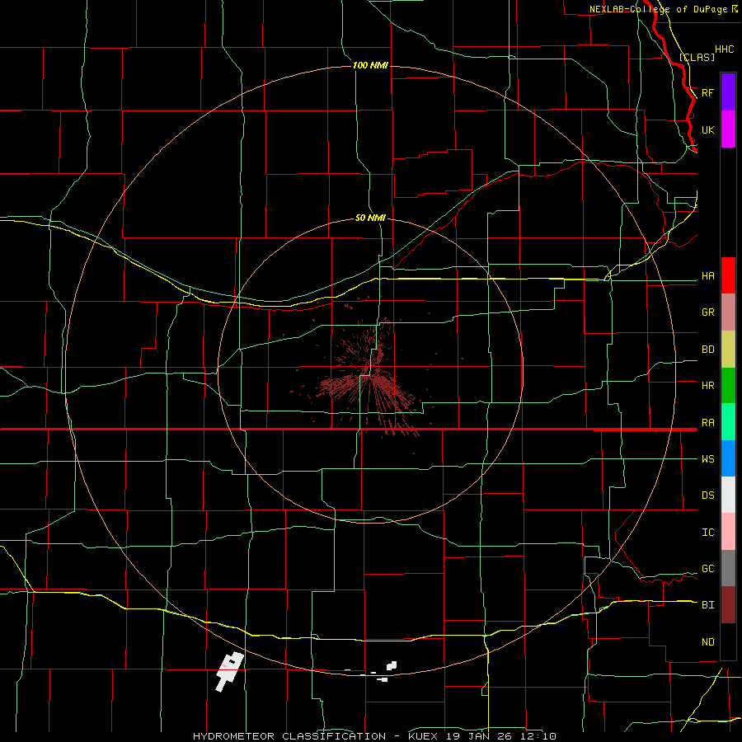Click the 'DS' legend label

click(707, 495)
